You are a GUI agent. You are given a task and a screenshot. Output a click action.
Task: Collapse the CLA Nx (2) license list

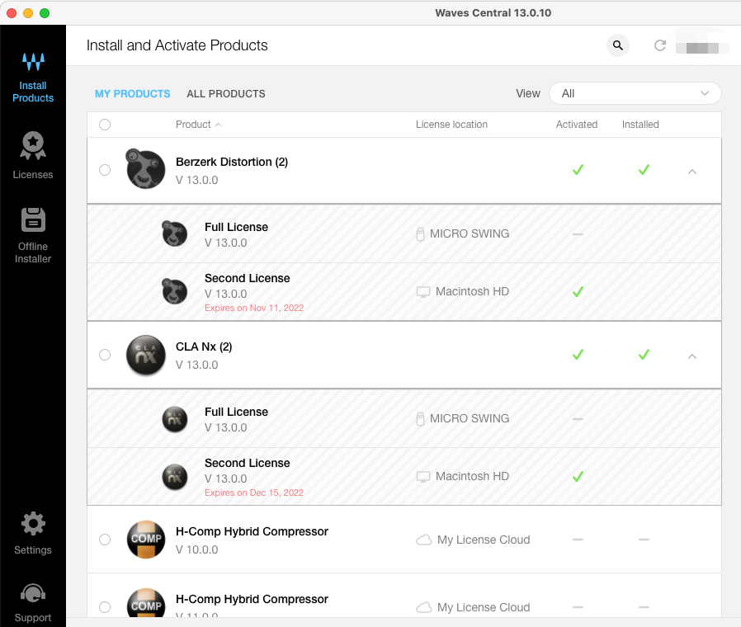pos(692,356)
